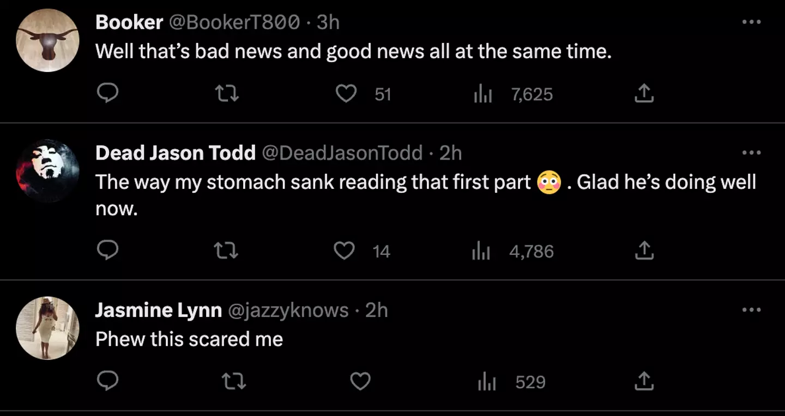785x416 pixels.
Task: Open more options for Booker's tweet
Action: point(751,22)
